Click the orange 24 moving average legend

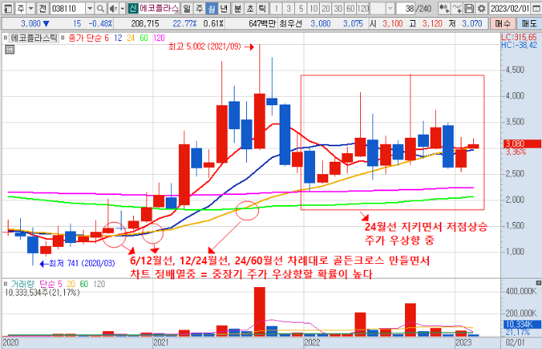click(131, 38)
